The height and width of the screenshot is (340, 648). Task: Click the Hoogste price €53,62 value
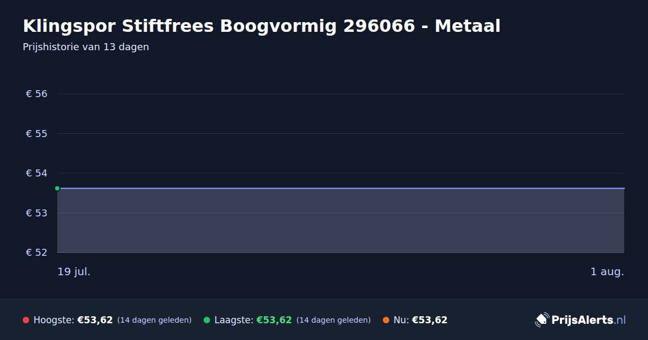pyautogui.click(x=95, y=320)
